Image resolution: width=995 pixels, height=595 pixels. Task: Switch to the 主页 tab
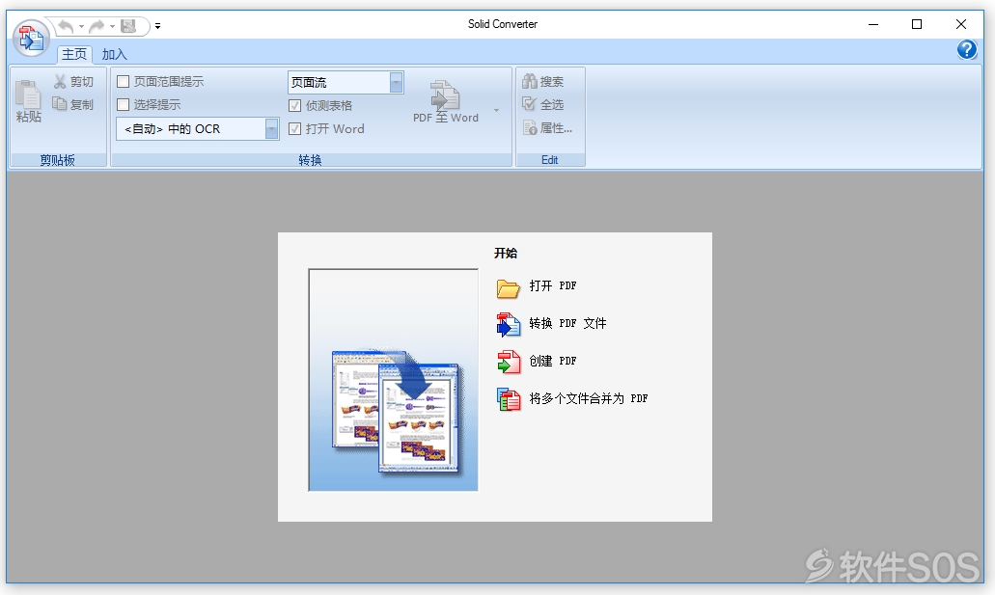click(x=74, y=54)
